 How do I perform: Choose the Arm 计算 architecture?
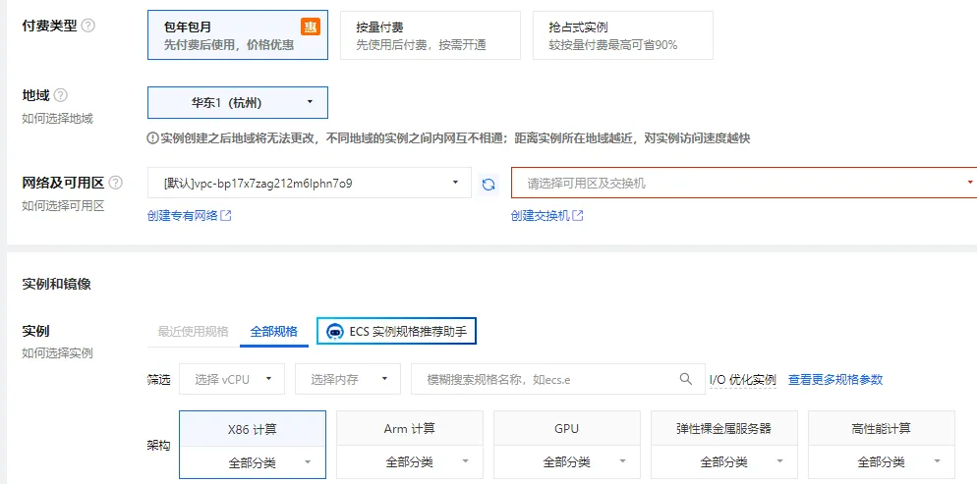409,429
